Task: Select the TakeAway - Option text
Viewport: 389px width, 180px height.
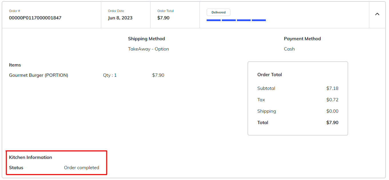Action: (x=148, y=49)
